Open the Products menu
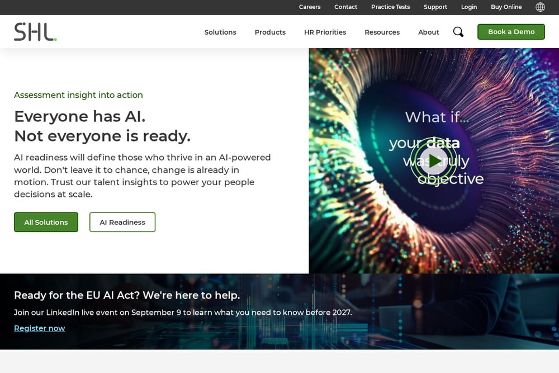This screenshot has width=559, height=373. click(270, 32)
